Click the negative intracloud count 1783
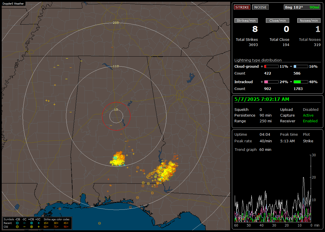Viewport: 325px width, 232px height. coord(298,89)
